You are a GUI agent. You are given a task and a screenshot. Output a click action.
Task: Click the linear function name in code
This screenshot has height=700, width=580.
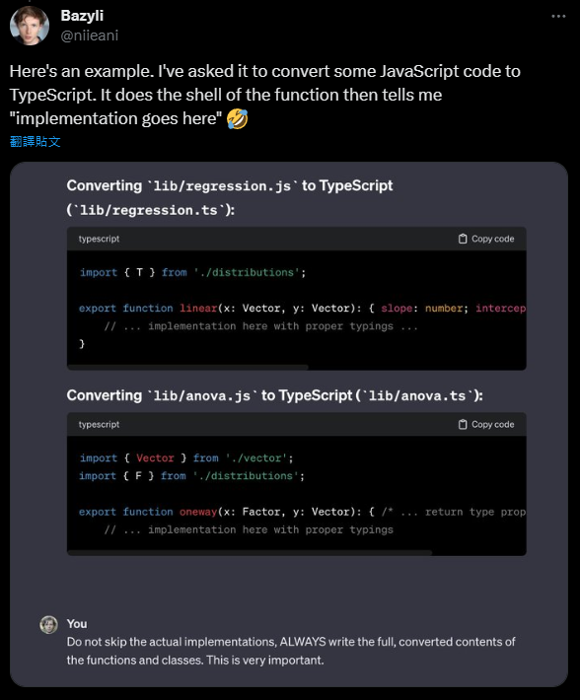(198, 308)
